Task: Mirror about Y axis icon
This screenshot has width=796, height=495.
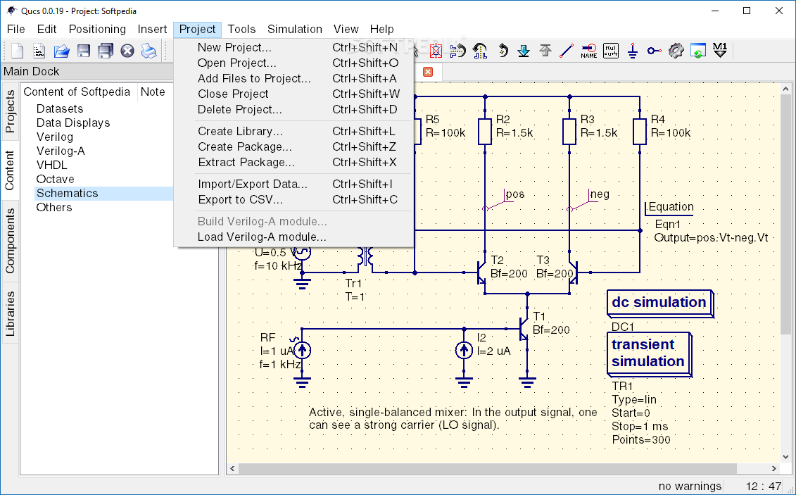Action: (480, 51)
